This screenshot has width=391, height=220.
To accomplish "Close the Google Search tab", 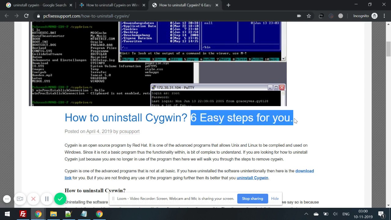I will [x=71, y=5].
